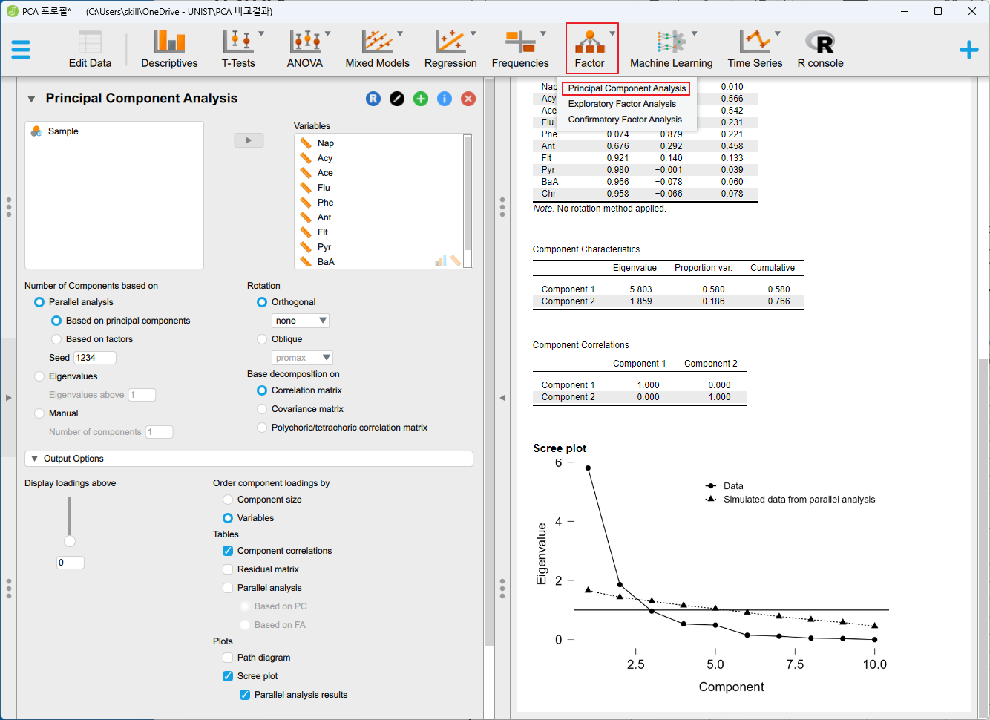
Task: Select the Parallel analysis radio option
Action: click(39, 302)
